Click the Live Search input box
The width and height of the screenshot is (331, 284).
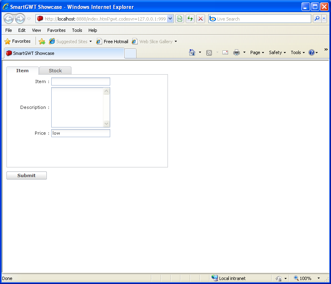pos(260,19)
